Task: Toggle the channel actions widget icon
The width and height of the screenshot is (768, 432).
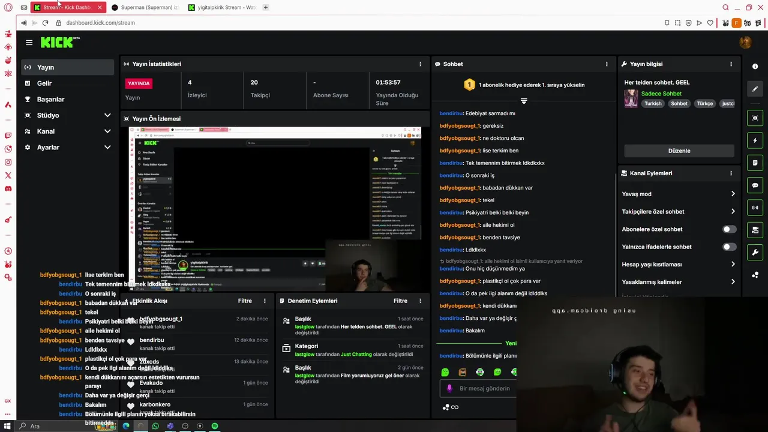Action: (x=755, y=230)
